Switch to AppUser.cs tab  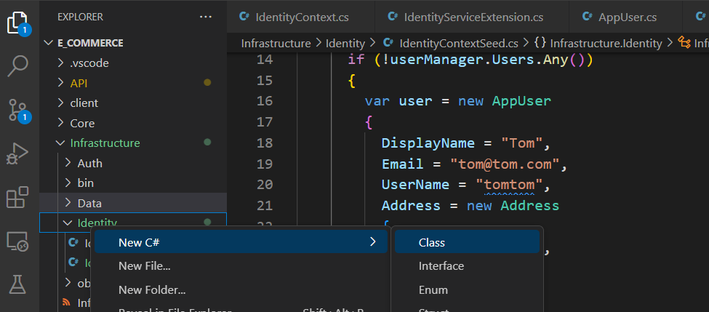click(x=626, y=17)
